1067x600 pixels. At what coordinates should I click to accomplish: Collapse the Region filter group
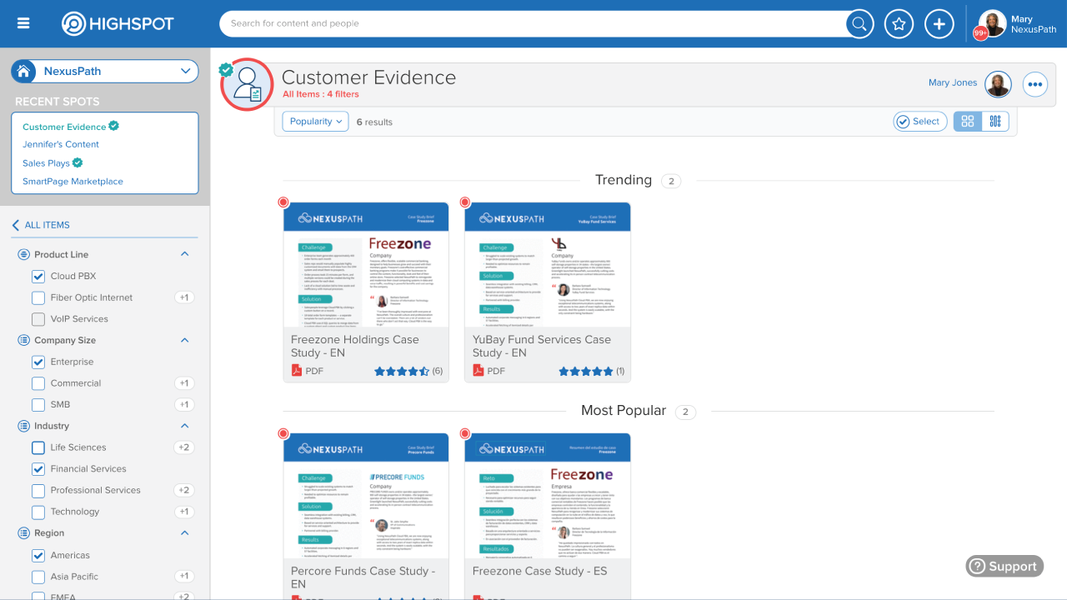(x=185, y=532)
